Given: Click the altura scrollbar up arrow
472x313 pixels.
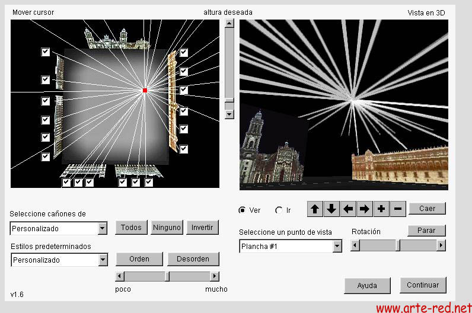Looking at the screenshot, I should click(x=229, y=24).
